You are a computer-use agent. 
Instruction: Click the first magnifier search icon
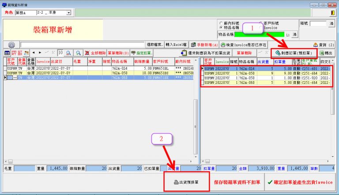pyautogui.click(x=68, y=53)
